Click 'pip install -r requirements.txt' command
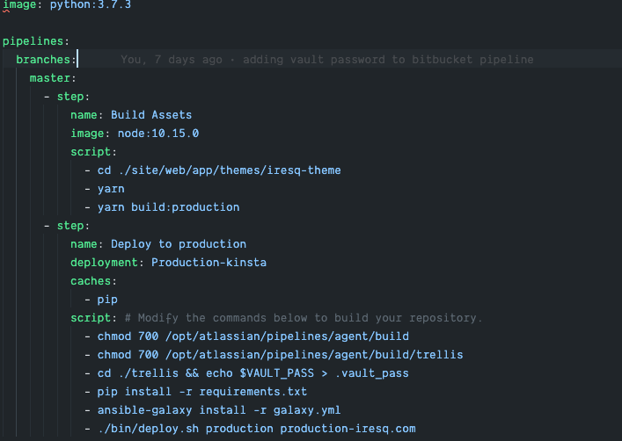This screenshot has height=441, width=622. pos(202,392)
